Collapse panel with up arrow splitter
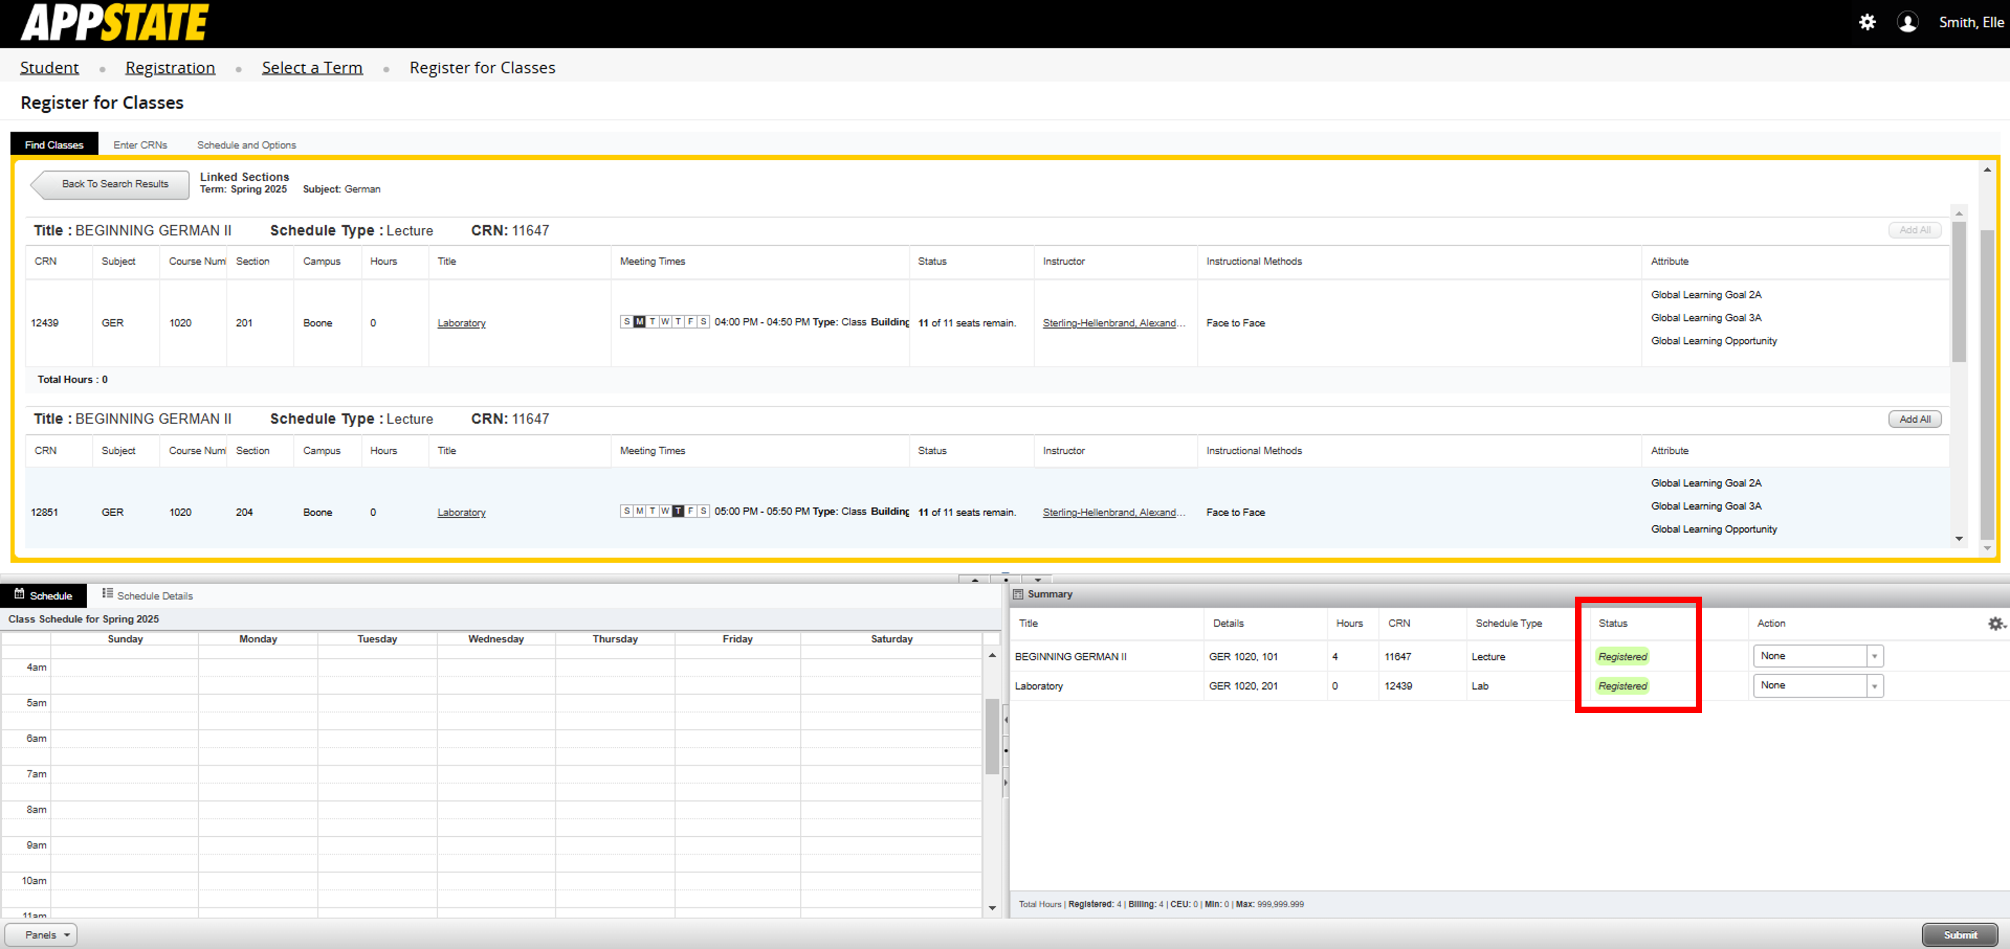 click(974, 579)
